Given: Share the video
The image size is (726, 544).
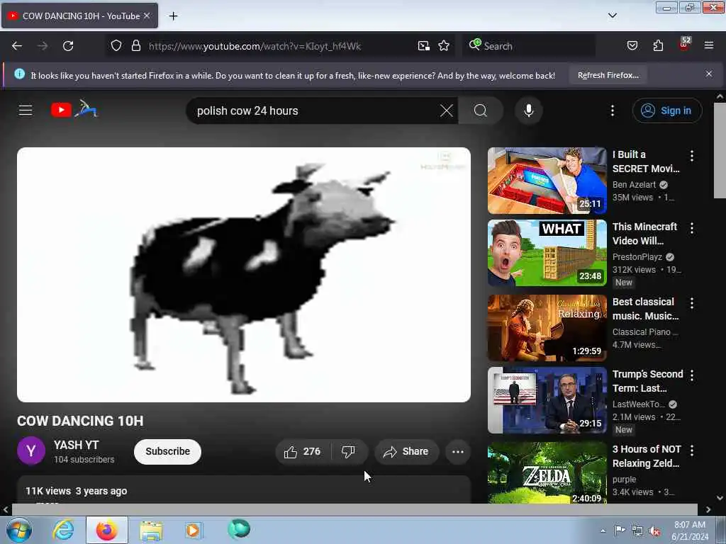Looking at the screenshot, I should coord(406,451).
